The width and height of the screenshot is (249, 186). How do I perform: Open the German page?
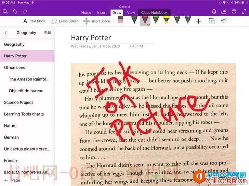(27, 137)
